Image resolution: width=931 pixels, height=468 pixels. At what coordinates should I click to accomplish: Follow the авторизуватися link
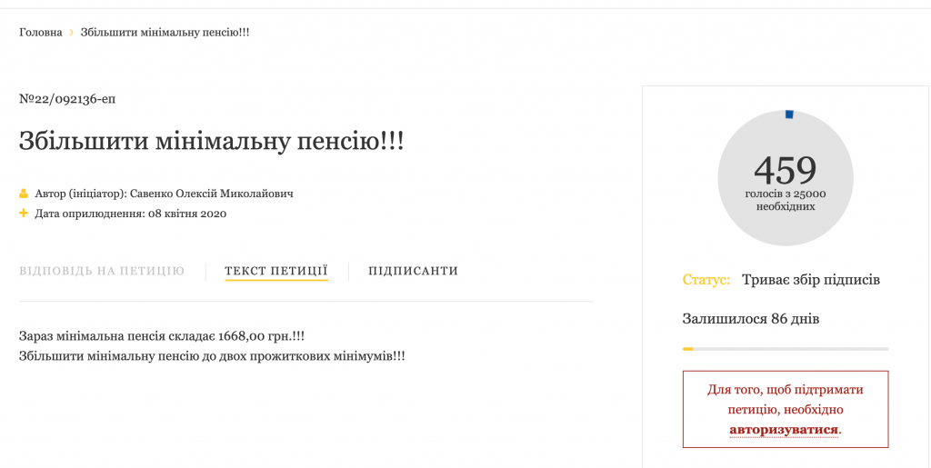(x=784, y=429)
